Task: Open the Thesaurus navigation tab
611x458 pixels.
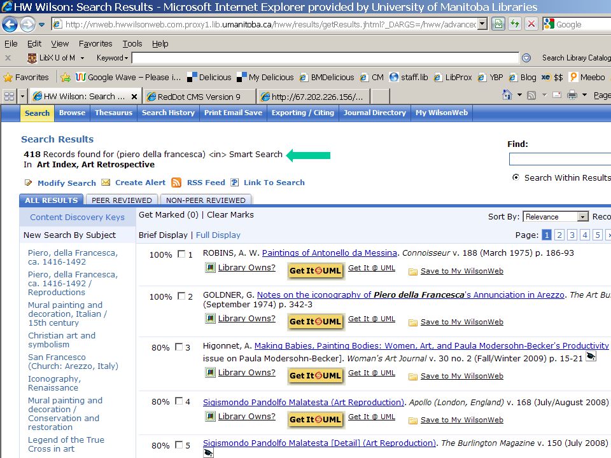Action: (x=113, y=113)
